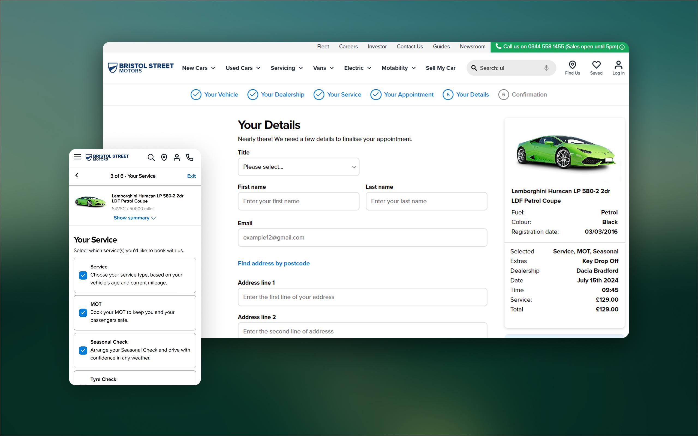Click mobile phone call icon

tap(189, 158)
